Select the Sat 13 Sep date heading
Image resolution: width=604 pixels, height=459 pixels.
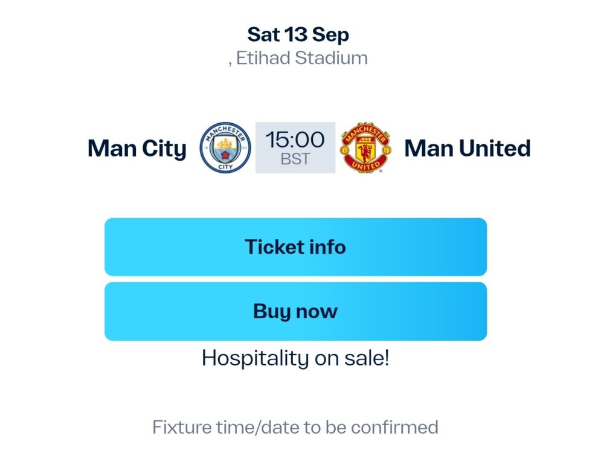point(298,34)
